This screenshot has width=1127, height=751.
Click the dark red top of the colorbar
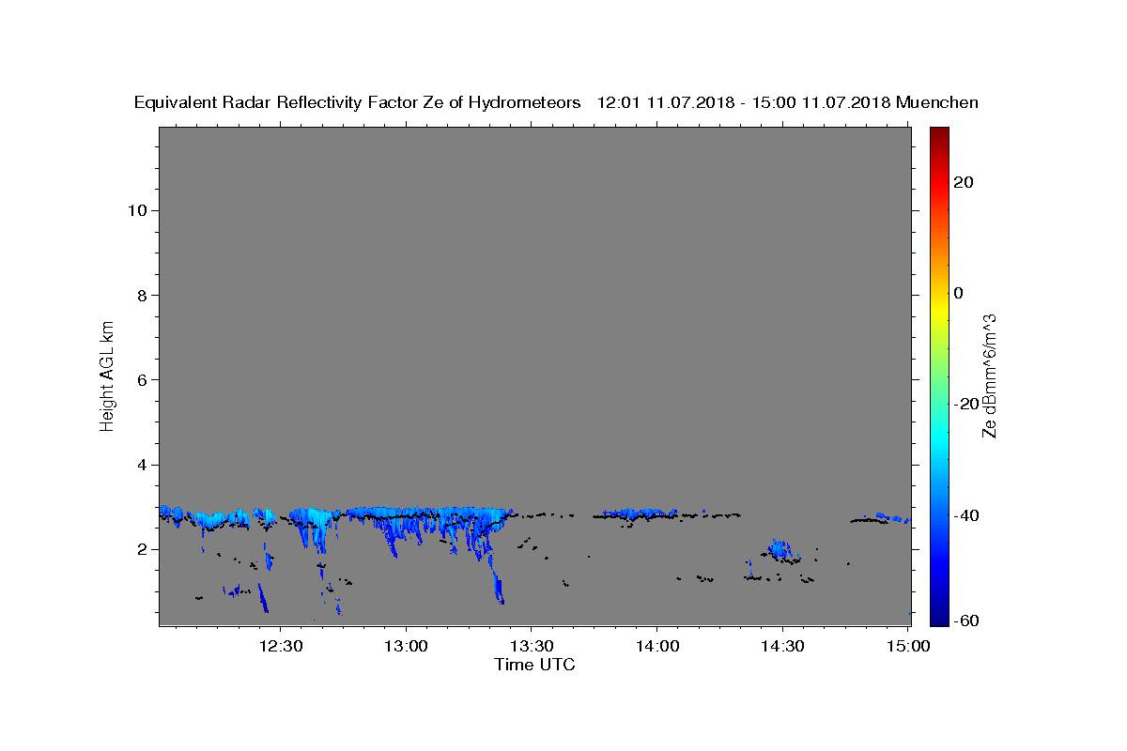939,133
